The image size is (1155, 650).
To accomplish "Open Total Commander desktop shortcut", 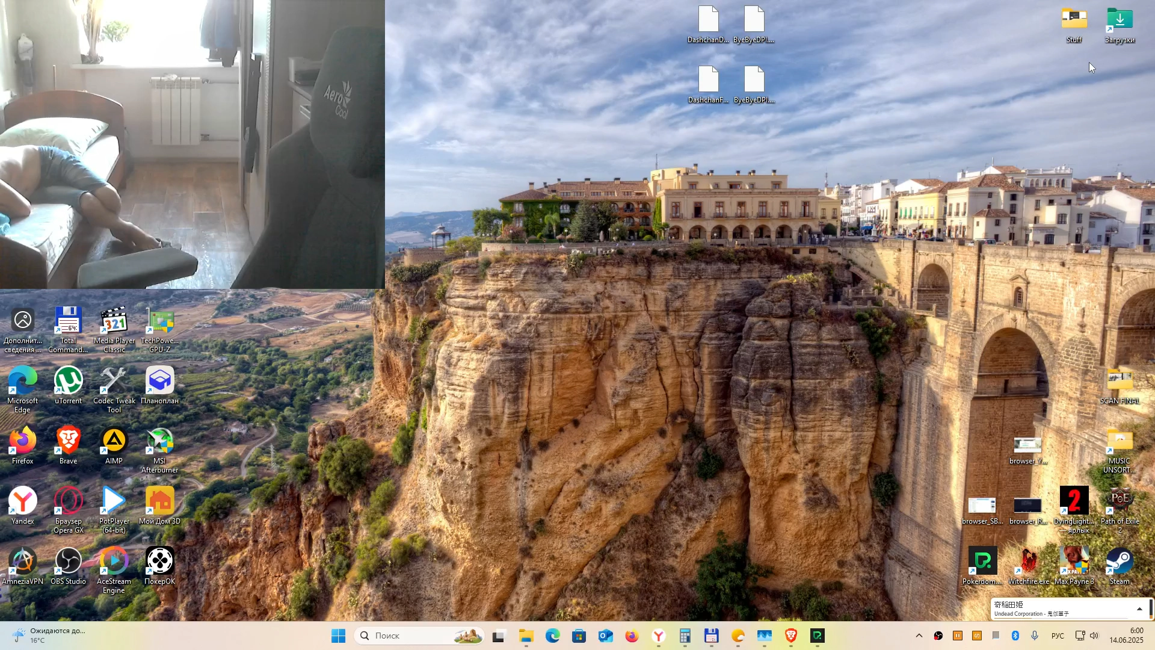I will tap(68, 329).
